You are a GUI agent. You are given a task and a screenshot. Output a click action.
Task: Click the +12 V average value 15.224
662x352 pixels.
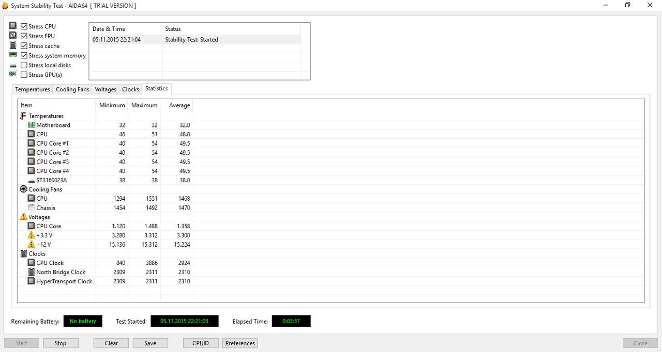[182, 245]
